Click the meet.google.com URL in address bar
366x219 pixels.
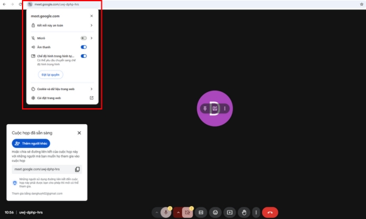[x=57, y=4]
